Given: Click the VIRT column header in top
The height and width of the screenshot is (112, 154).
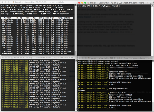Looking at the screenshot, I should (x=27, y=18).
